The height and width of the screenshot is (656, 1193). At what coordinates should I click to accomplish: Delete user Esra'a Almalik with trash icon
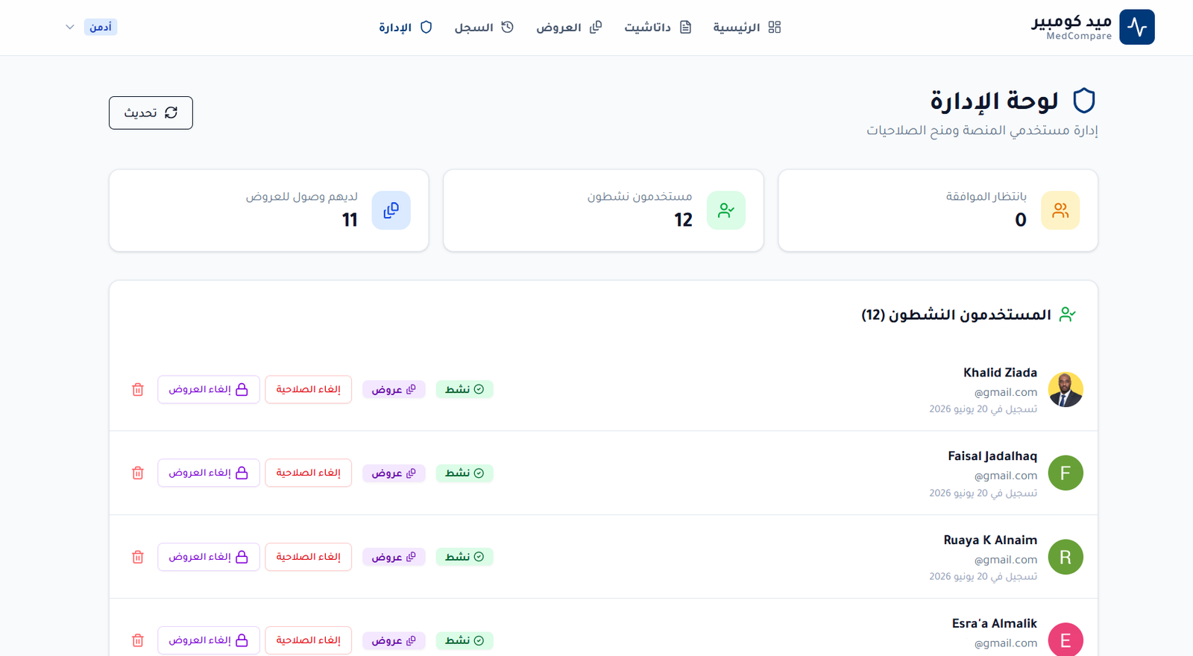tap(138, 640)
